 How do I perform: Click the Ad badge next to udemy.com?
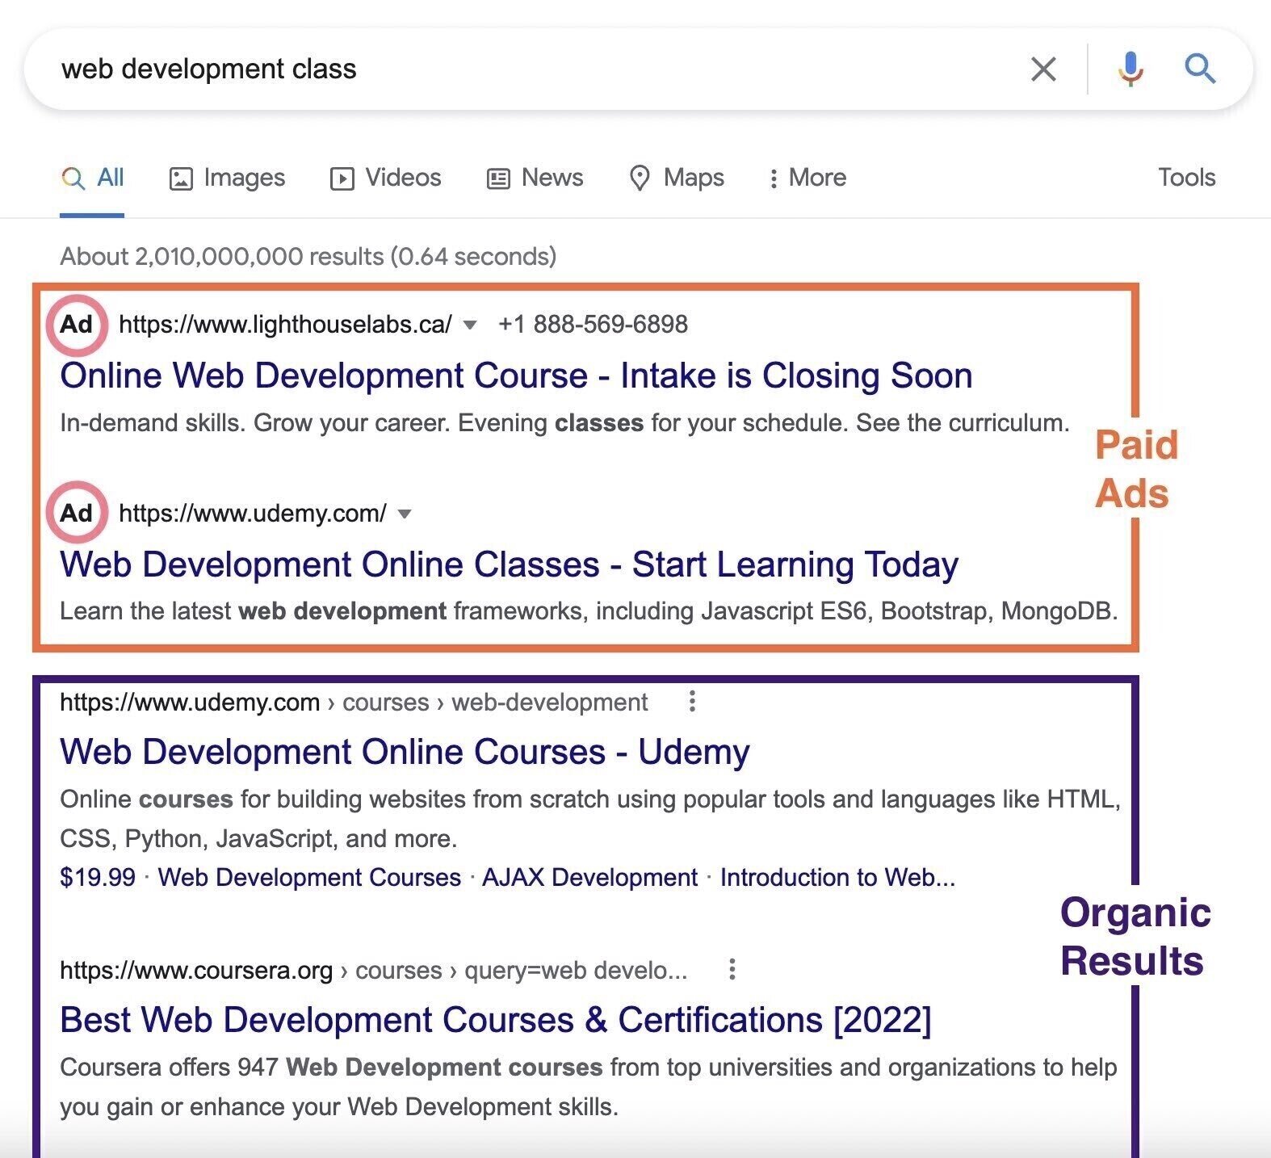[77, 513]
